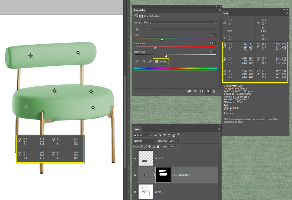Select the Info panel tab

pyautogui.click(x=226, y=13)
